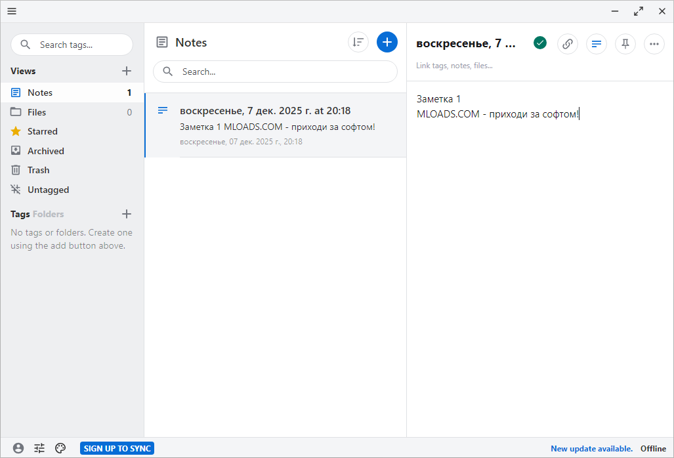Open the account profile icon

tap(18, 448)
